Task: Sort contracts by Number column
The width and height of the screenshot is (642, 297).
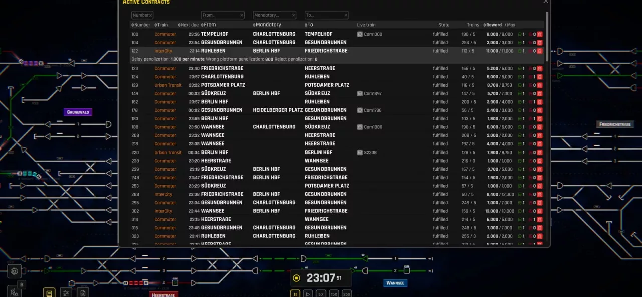Action: 141,25
